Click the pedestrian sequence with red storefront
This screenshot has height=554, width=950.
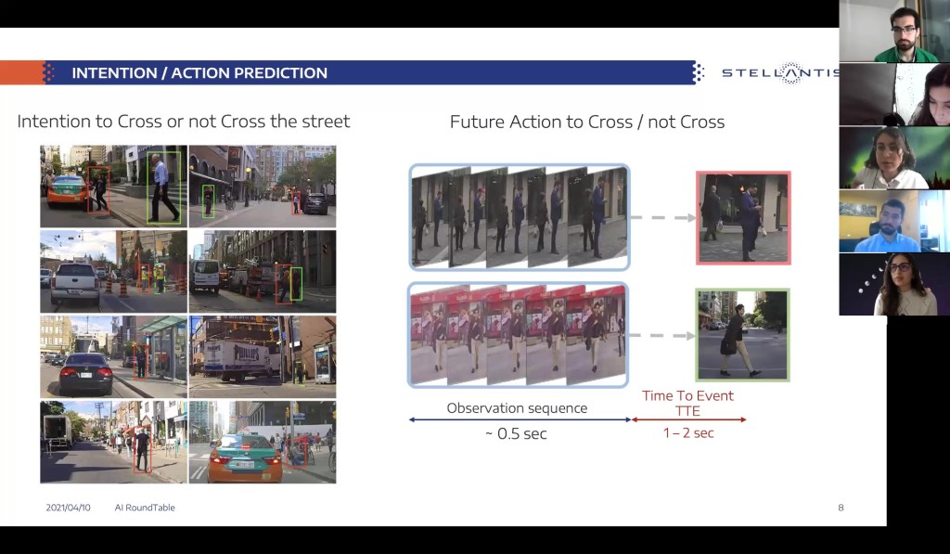pos(518,335)
